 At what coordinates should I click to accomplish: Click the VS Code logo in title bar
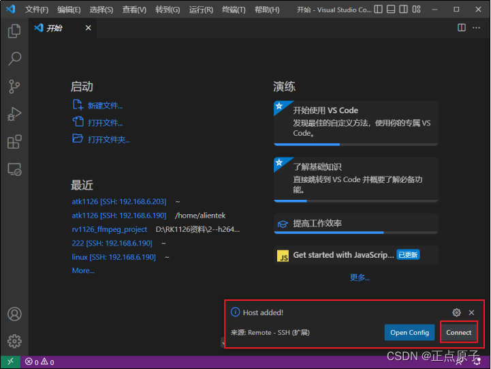point(11,9)
